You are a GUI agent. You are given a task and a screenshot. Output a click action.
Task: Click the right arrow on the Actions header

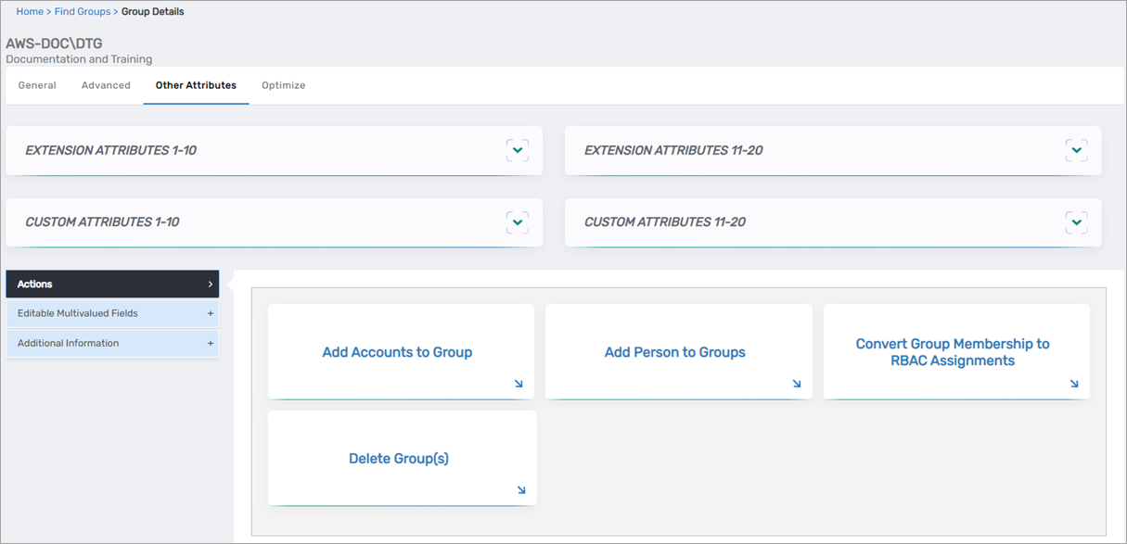pos(211,284)
